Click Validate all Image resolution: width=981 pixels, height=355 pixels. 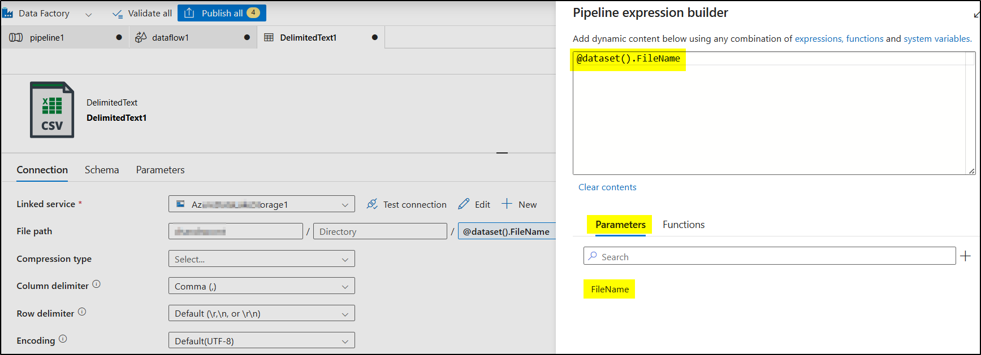point(142,13)
